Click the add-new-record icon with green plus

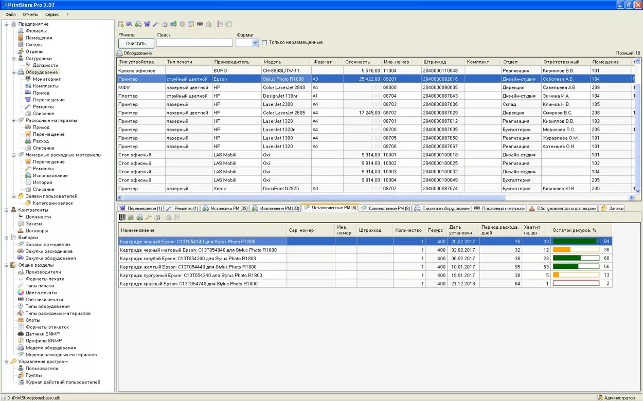click(121, 24)
